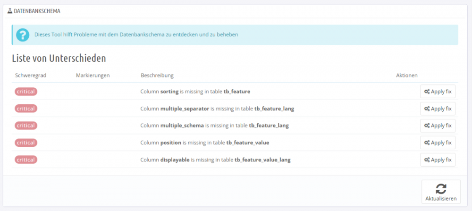Viewport: 472px width, 211px height.
Task: Click the flask icon beside Datenbankschema
Action: point(10,10)
